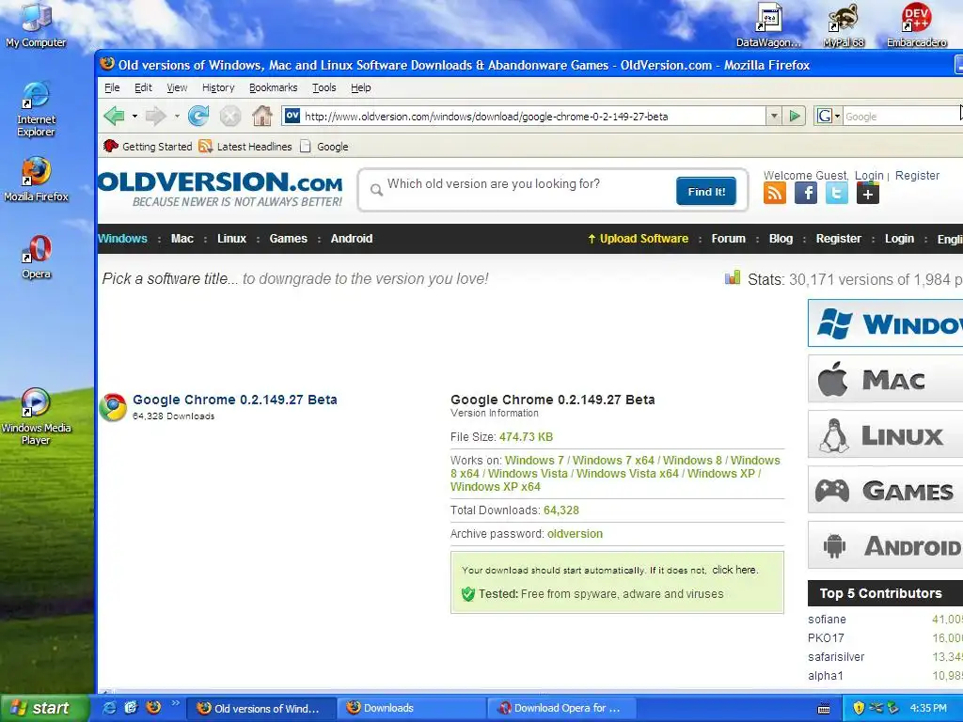The width and height of the screenshot is (963, 722).
Task: Select the Games nav category
Action: coord(288,239)
